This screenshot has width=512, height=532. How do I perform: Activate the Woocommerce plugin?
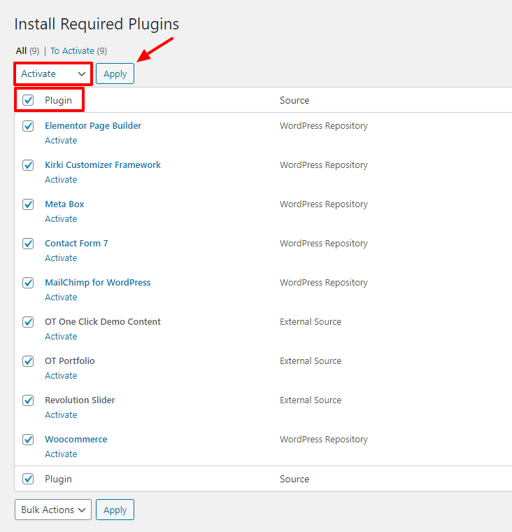coord(61,454)
